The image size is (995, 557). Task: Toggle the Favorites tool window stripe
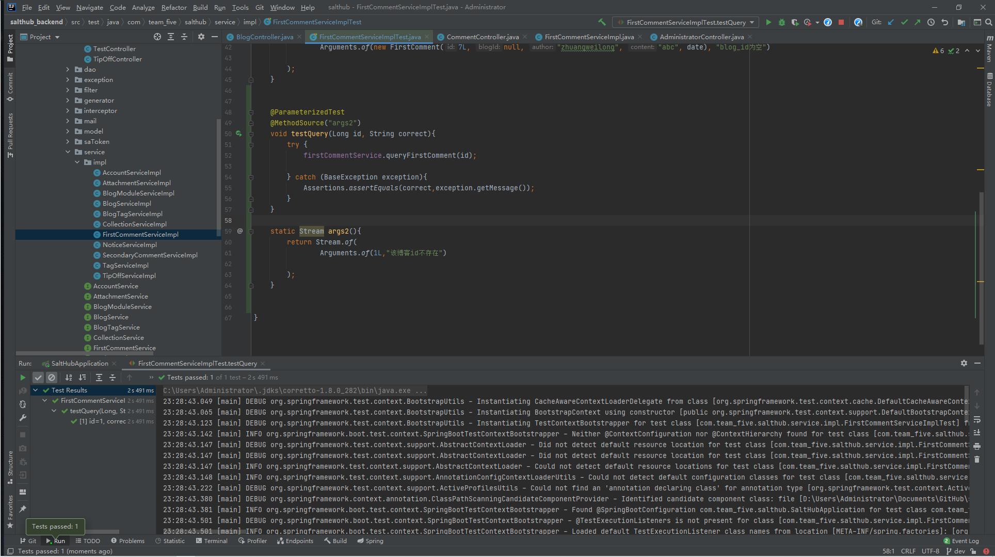pos(10,512)
